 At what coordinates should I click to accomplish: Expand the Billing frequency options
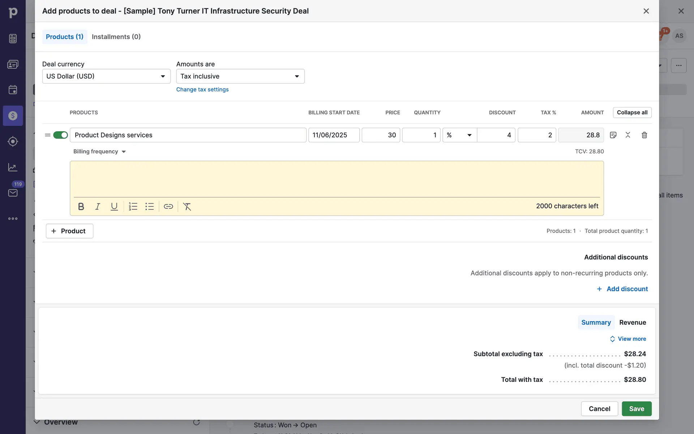coord(99,152)
